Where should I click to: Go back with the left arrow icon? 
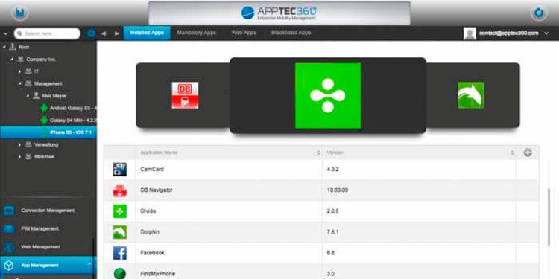click(104, 33)
